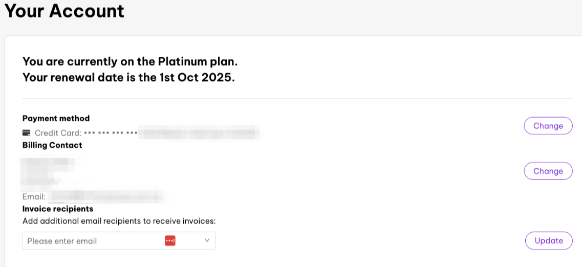Click 'Add additional email recipients' instruction text

click(x=119, y=221)
